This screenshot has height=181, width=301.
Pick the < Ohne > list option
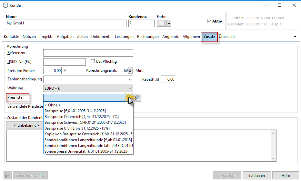coord(53,105)
